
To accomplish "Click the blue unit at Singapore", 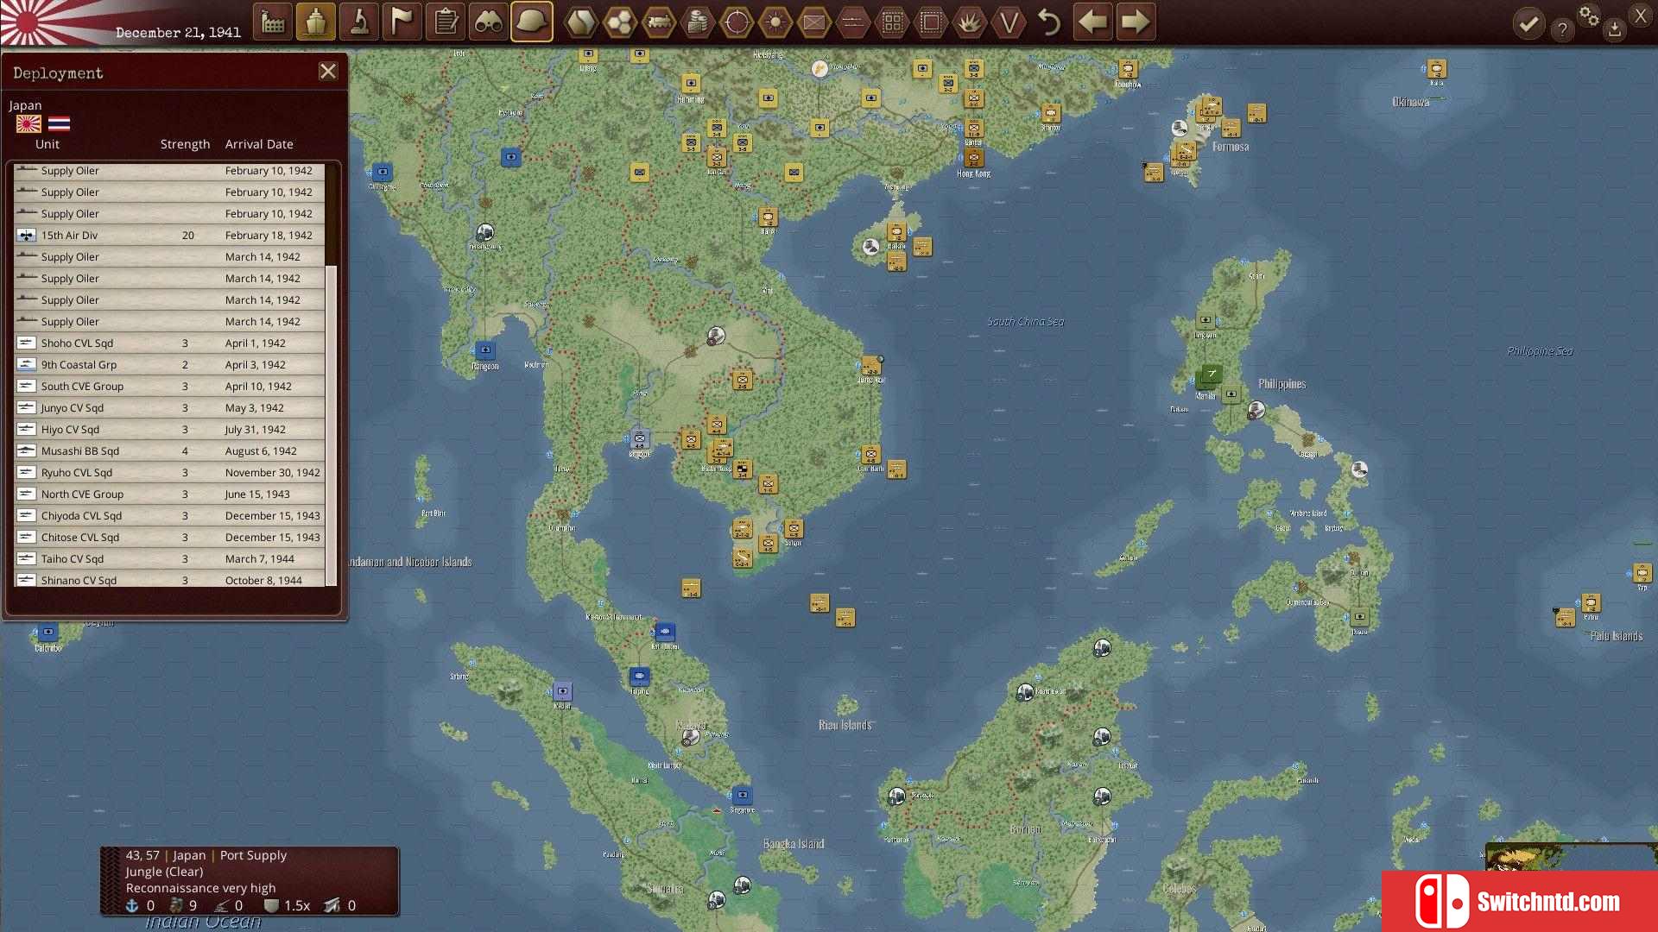I will click(742, 795).
